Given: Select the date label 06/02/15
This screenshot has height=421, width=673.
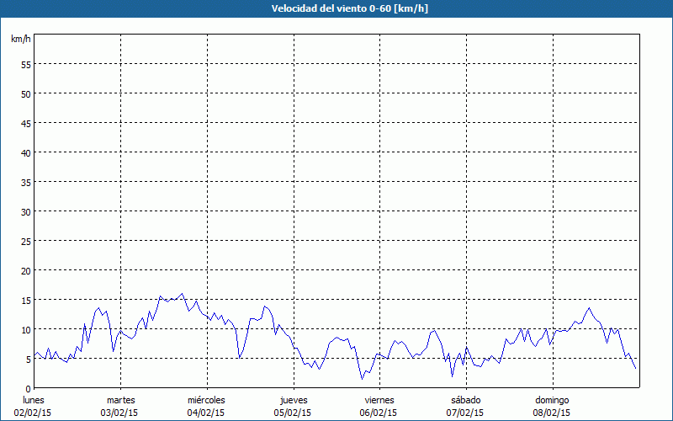Looking at the screenshot, I should 379,413.
